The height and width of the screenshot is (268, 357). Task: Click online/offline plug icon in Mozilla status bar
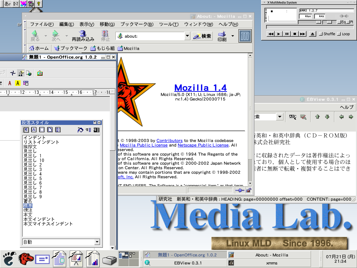pyautogui.click(x=240, y=190)
